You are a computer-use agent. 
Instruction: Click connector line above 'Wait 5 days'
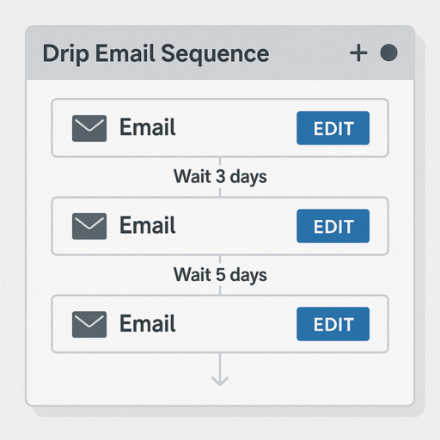220,260
